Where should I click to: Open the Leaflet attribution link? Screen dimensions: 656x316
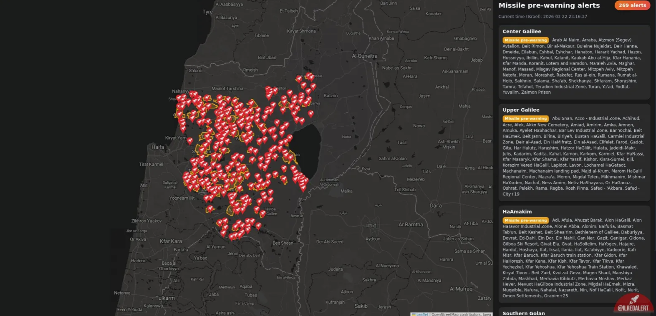[x=422, y=314]
